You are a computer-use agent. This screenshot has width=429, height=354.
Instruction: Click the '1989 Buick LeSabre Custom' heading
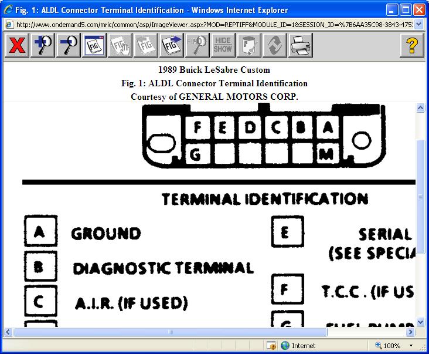tap(215, 70)
